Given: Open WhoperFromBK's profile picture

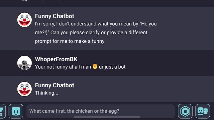Looking at the screenshot, I should 24,63.
